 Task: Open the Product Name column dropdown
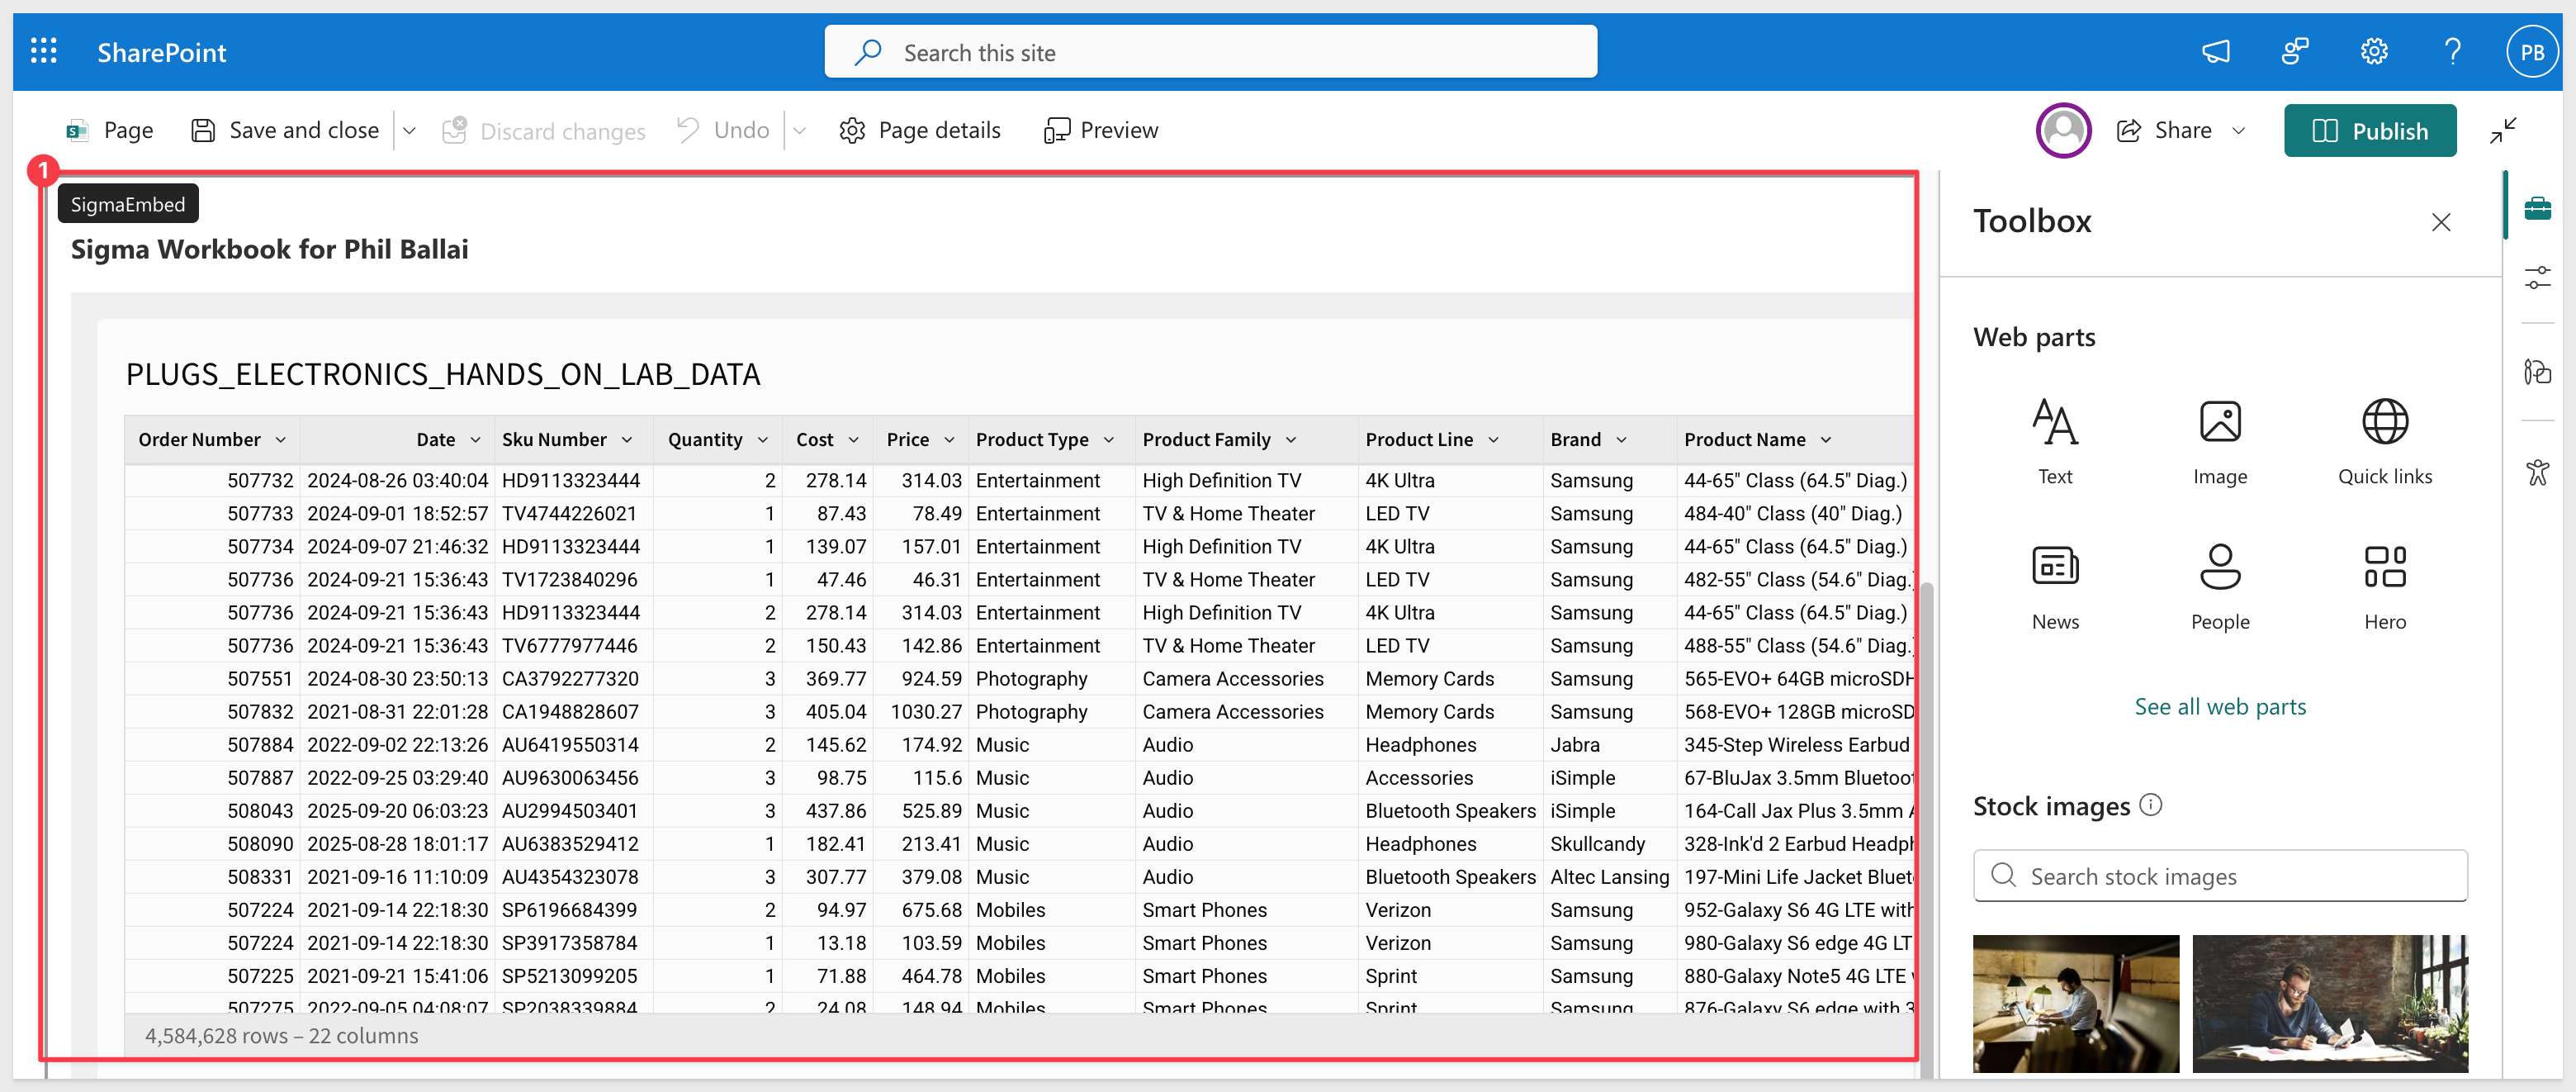click(x=1826, y=439)
